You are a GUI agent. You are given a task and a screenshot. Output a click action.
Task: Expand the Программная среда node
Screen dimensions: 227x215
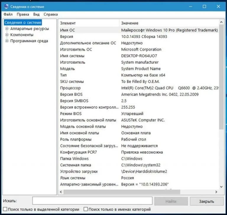(7, 41)
